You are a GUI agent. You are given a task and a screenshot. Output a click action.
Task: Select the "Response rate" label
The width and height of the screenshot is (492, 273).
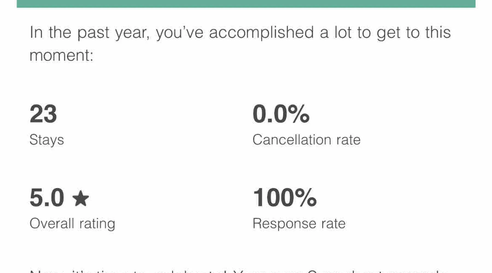299,224
